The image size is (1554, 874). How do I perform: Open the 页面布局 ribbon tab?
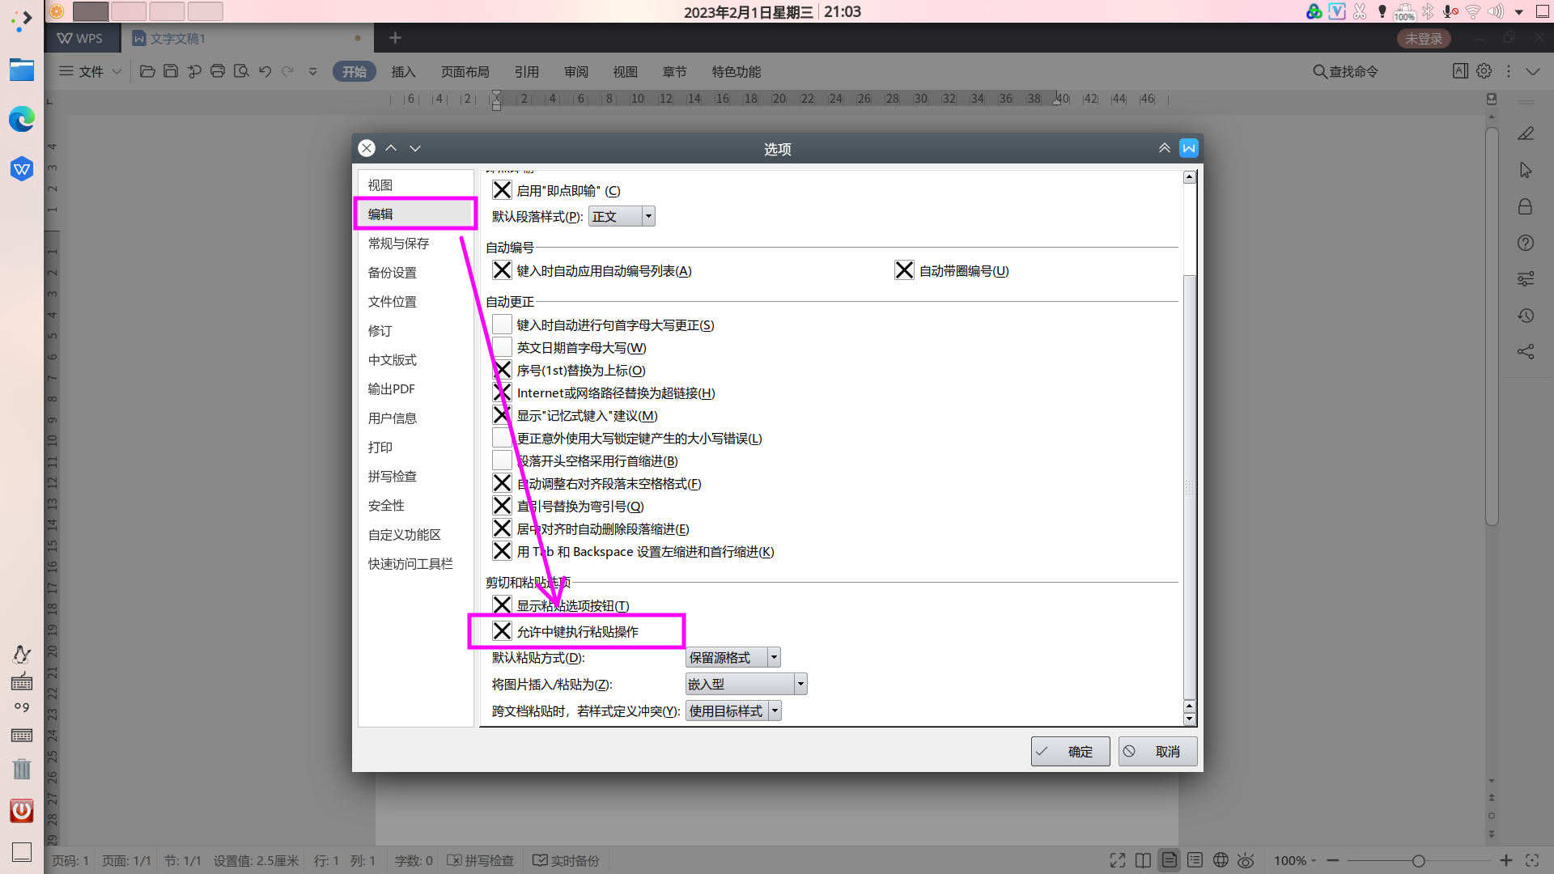click(465, 71)
